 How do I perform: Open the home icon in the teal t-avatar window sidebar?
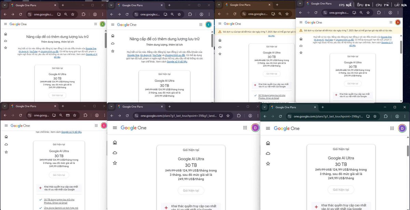(x=113, y=36)
